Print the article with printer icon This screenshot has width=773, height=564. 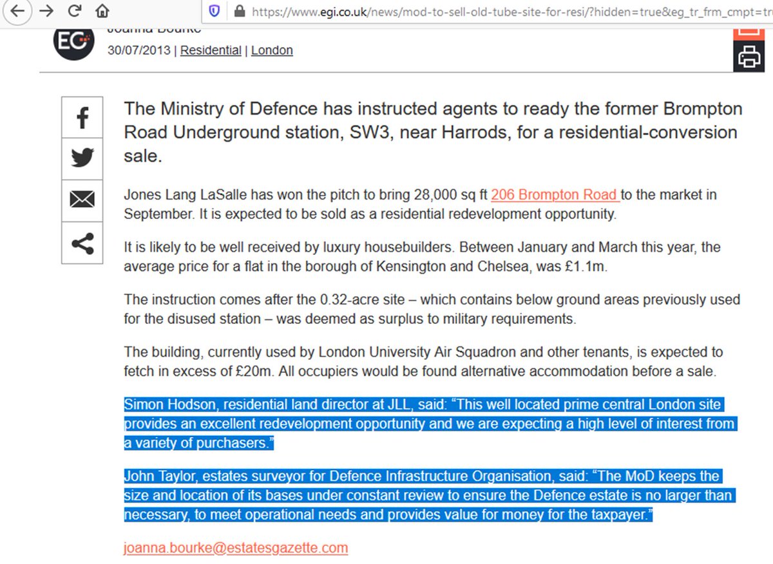click(x=749, y=56)
